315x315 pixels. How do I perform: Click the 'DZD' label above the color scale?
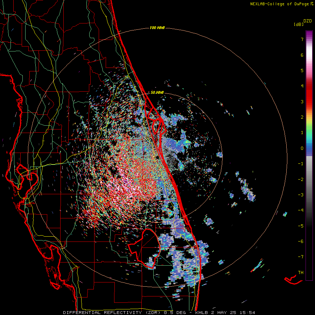[x=308, y=21]
